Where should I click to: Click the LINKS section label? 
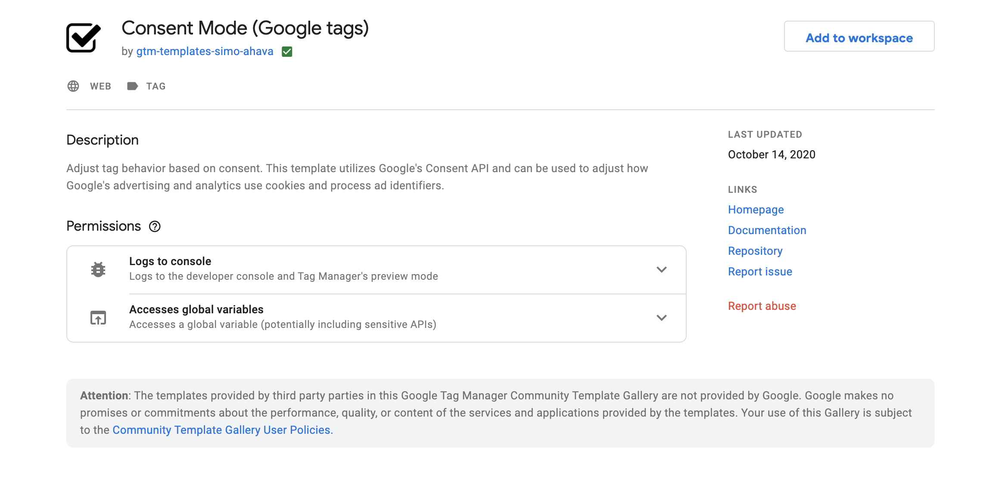(743, 189)
